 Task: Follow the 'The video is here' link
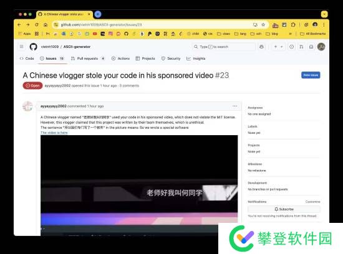(x=54, y=133)
